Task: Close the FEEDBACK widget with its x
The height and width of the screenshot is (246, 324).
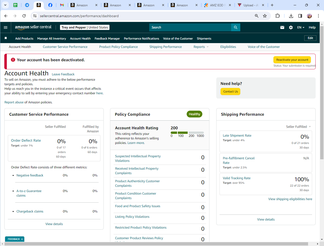Action: pyautogui.click(x=22, y=239)
